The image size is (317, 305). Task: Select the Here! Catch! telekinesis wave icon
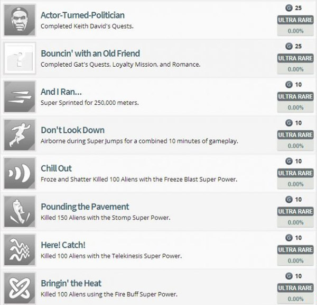20,250
